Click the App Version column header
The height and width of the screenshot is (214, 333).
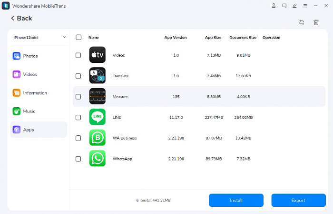[176, 38]
